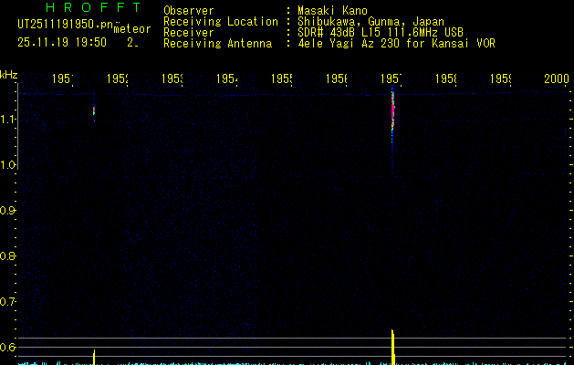The width and height of the screenshot is (574, 365).
Task: Click the large bright meteor echo streak
Action: click(x=393, y=109)
